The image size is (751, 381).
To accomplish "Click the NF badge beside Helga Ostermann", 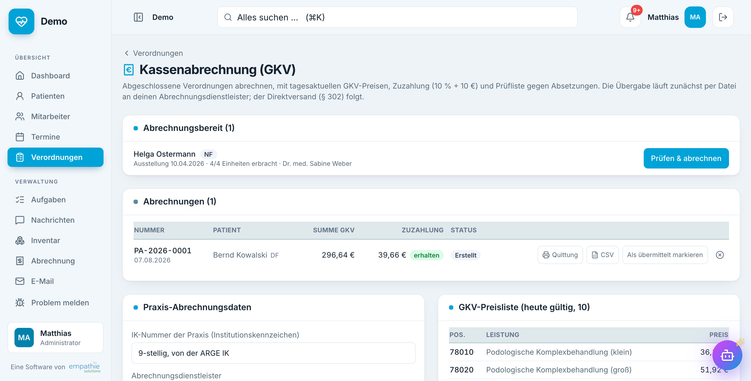I will point(208,154).
